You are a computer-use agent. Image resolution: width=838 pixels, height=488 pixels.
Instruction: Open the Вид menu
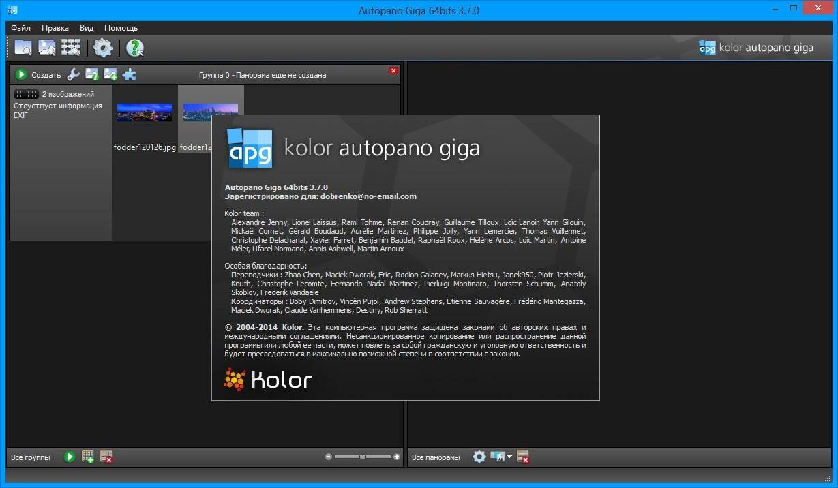[x=87, y=28]
